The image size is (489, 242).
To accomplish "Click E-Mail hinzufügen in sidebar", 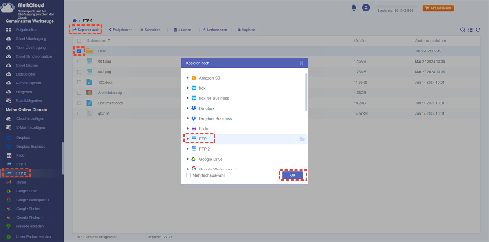I will 31,127.
